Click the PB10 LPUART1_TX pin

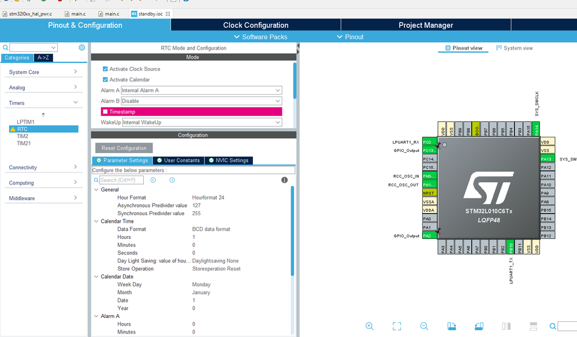click(511, 246)
